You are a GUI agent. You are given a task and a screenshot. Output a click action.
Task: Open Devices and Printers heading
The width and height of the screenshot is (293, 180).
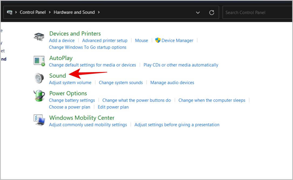pos(75,34)
